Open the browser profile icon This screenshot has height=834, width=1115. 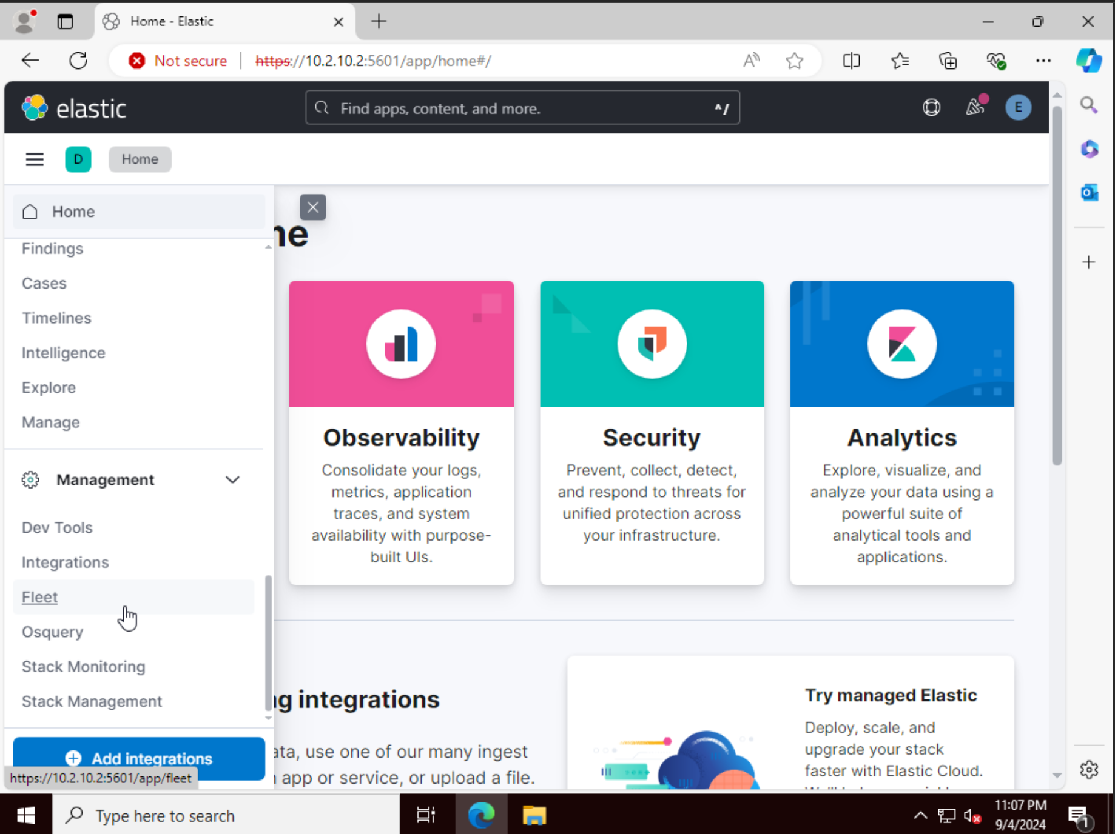25,21
